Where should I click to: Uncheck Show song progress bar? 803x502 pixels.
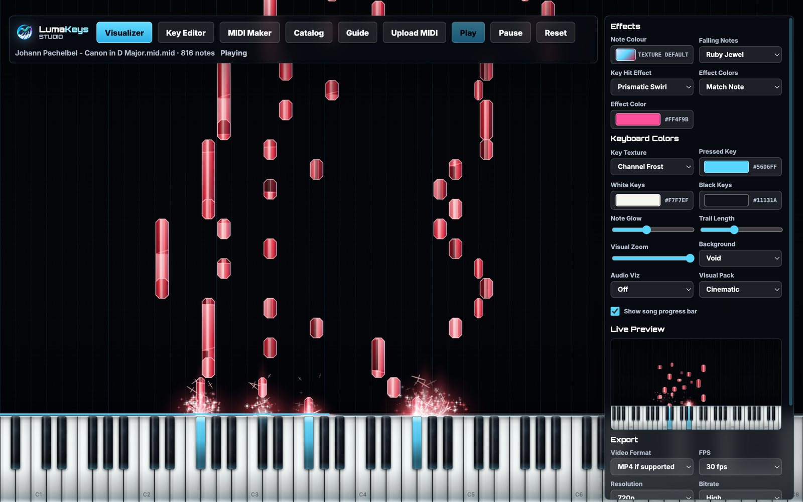[x=615, y=311]
